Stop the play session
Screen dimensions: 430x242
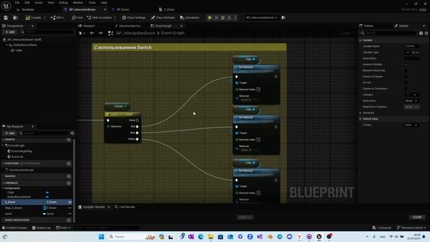223,17
